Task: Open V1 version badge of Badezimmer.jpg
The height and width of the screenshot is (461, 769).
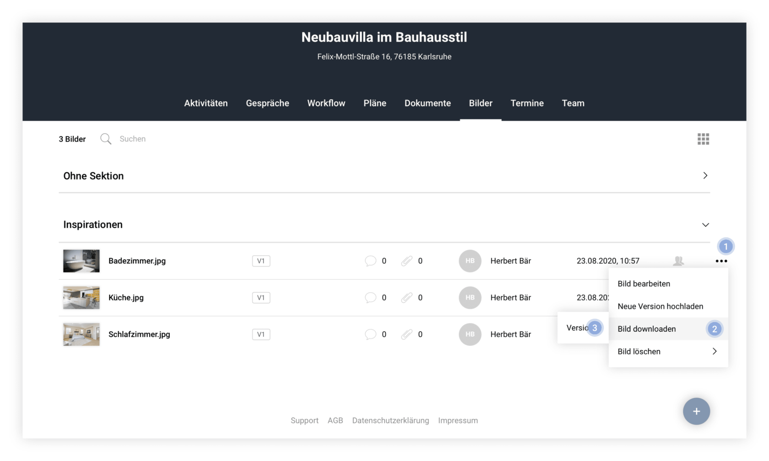Action: tap(261, 261)
